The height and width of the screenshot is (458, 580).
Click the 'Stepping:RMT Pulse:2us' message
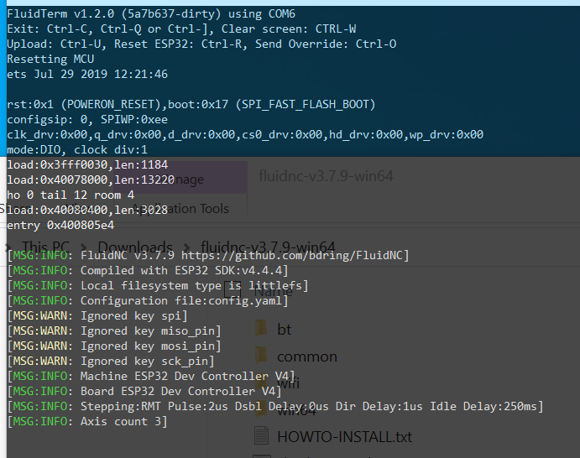coord(275,407)
